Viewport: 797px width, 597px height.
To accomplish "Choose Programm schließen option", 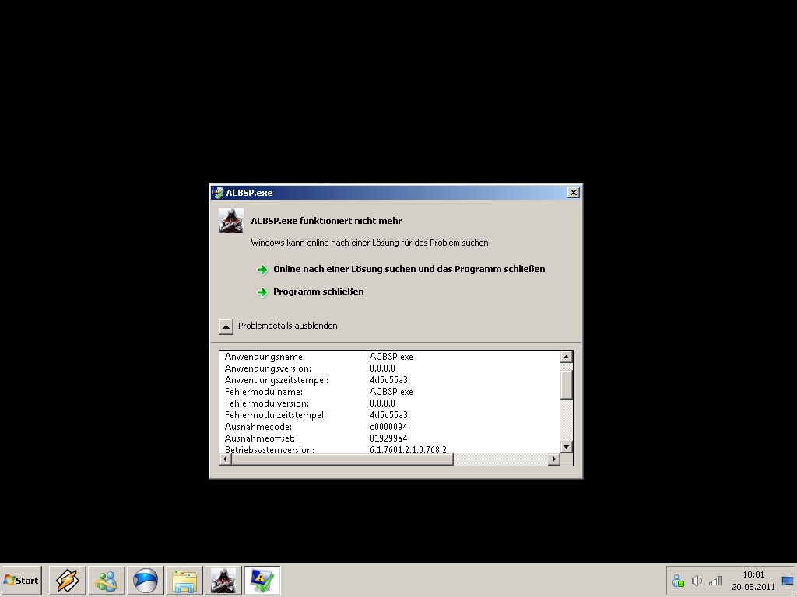I will [x=318, y=292].
